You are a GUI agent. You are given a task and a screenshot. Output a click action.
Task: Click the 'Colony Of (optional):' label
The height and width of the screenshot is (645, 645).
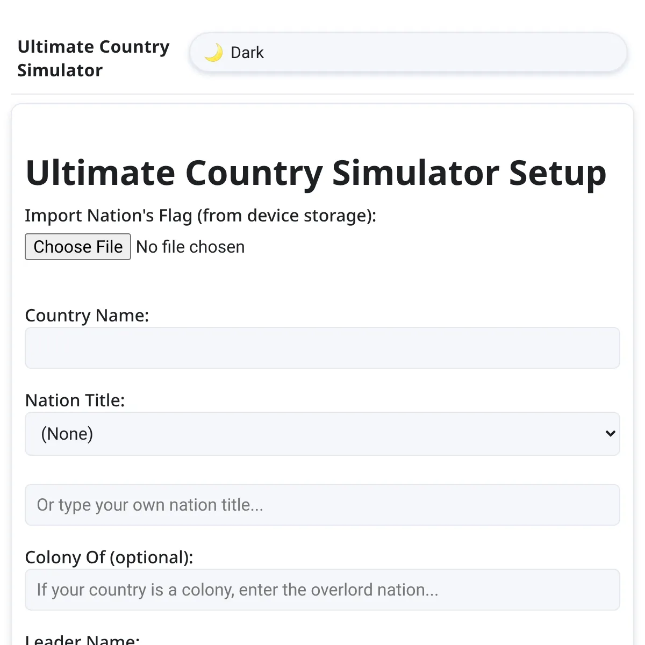[109, 557]
